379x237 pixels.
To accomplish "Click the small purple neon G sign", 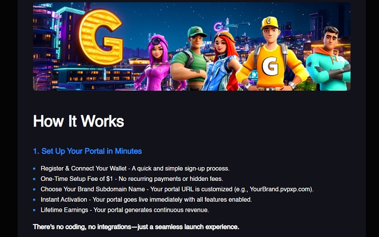I will 218,26.
